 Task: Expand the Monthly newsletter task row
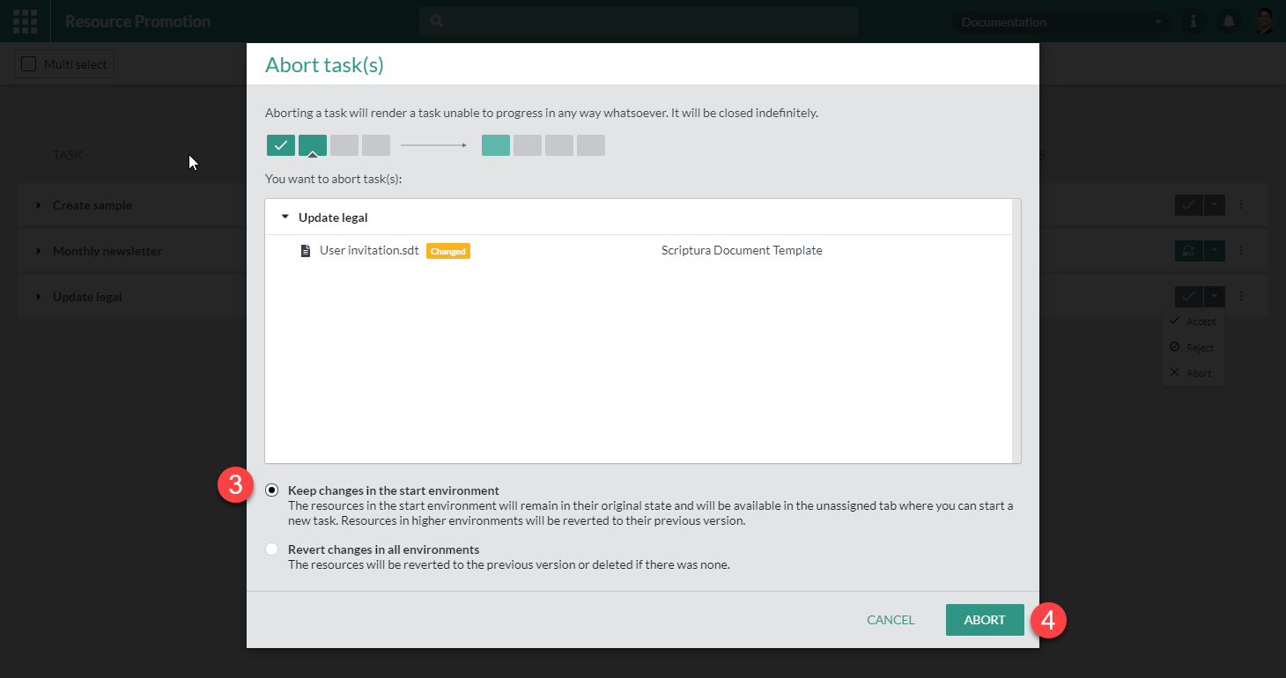pos(39,251)
